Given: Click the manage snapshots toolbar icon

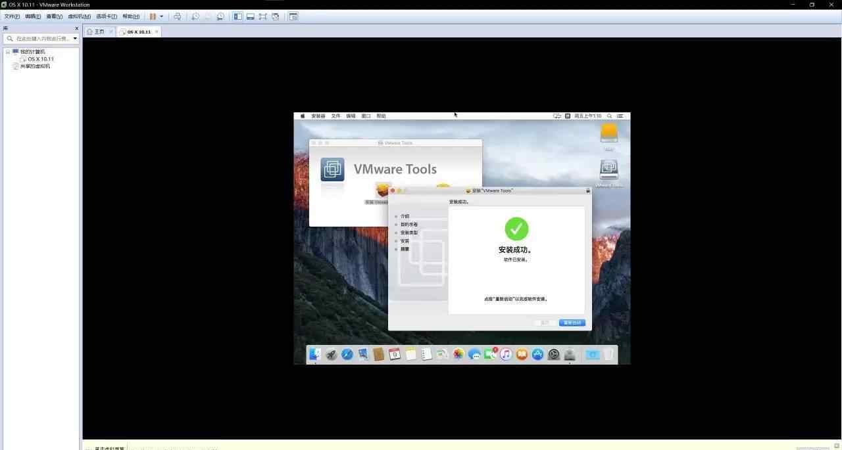Looking at the screenshot, I should pos(220,16).
